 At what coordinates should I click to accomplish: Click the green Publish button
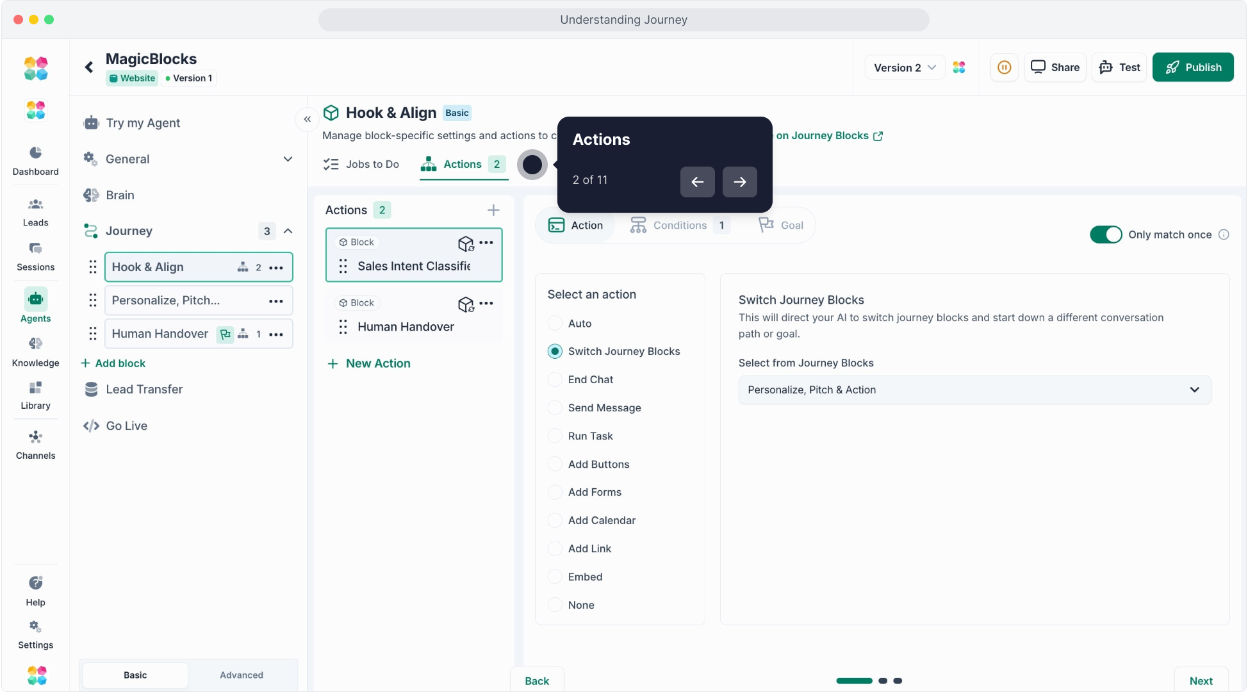[1192, 67]
